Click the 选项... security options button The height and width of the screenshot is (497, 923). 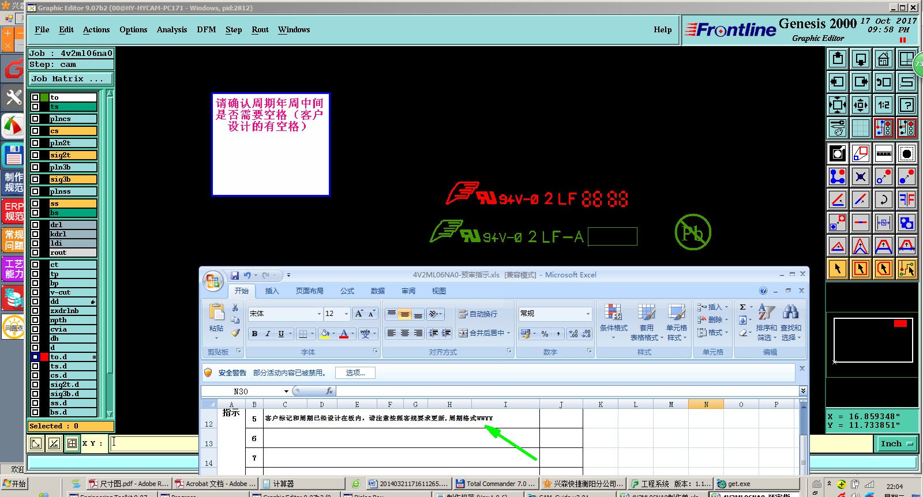pyautogui.click(x=355, y=373)
